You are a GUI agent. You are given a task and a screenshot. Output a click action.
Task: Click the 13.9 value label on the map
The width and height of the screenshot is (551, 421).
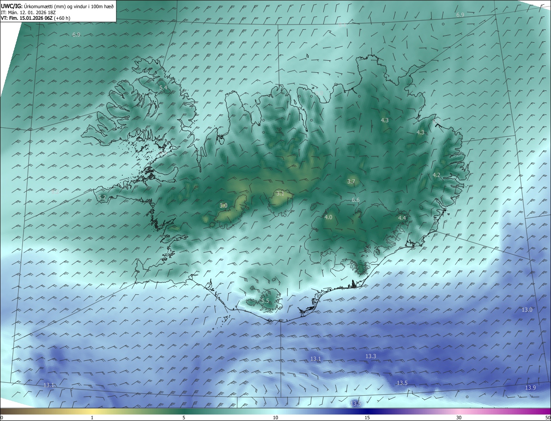point(530,388)
